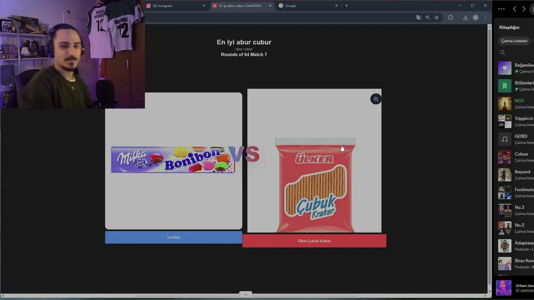Open the Biraz Kon podcast

[516, 264]
